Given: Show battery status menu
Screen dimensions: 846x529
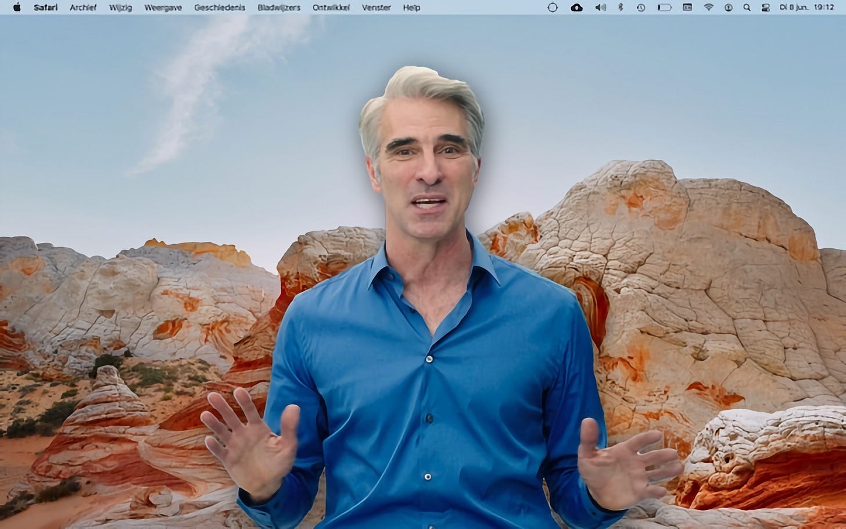Looking at the screenshot, I should [665, 8].
